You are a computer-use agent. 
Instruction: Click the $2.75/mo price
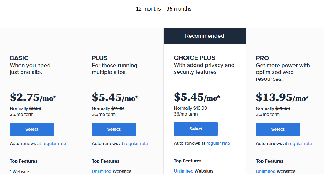33,97
